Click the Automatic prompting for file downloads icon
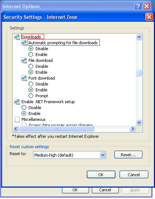155x199 pixels. click(24, 43)
